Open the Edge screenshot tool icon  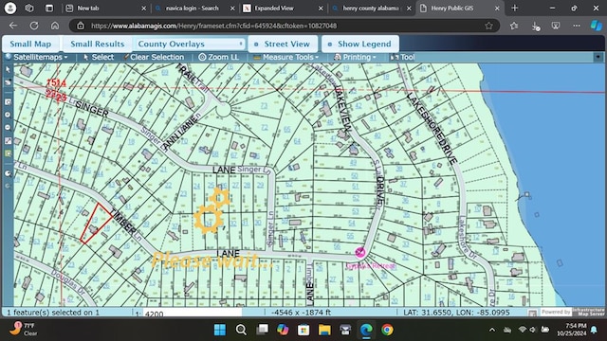click(556, 26)
